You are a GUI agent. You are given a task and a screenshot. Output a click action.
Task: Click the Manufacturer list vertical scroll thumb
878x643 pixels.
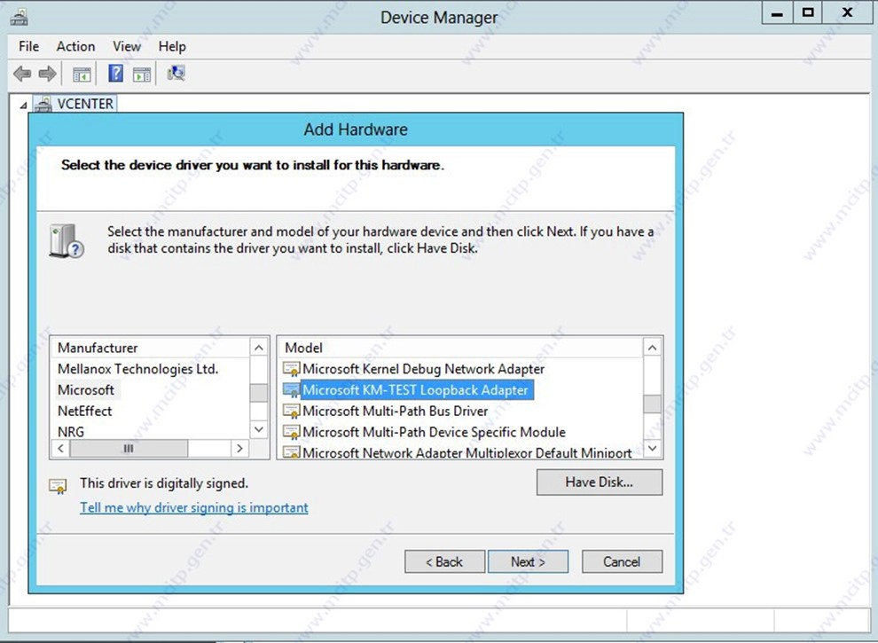(x=259, y=393)
